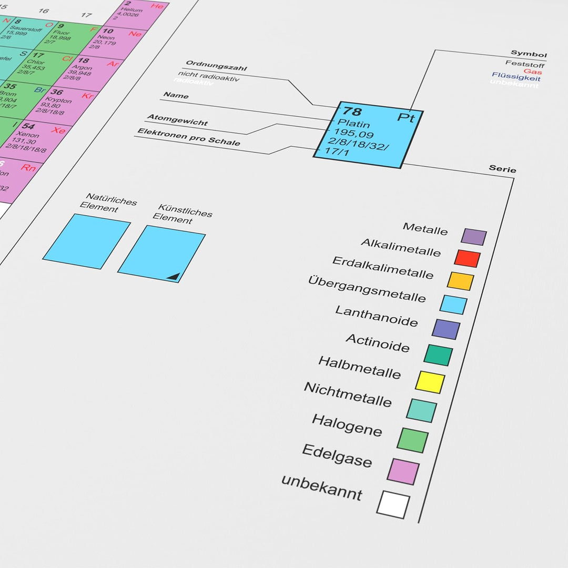Viewport: 568px width, 568px height.
Task: Click the black triangle marker on Künstliches box
Action: [x=174, y=277]
